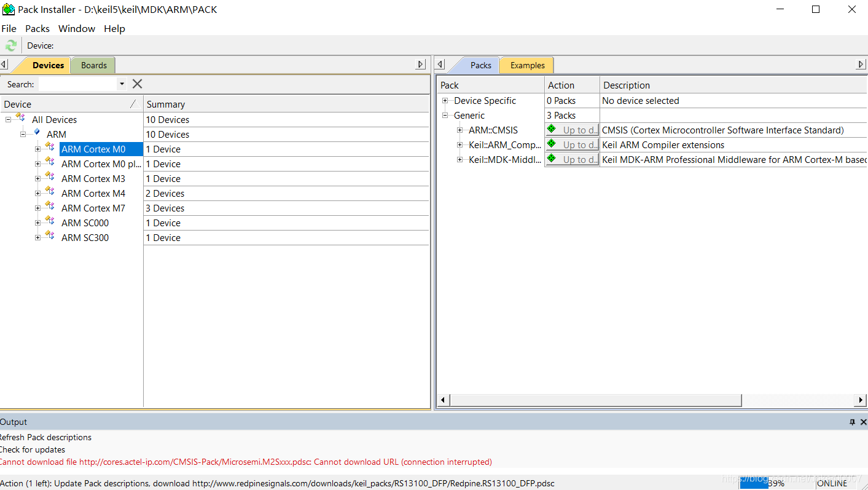Expand the ARM Cortex M4 node
The image size is (868, 490).
(x=38, y=193)
